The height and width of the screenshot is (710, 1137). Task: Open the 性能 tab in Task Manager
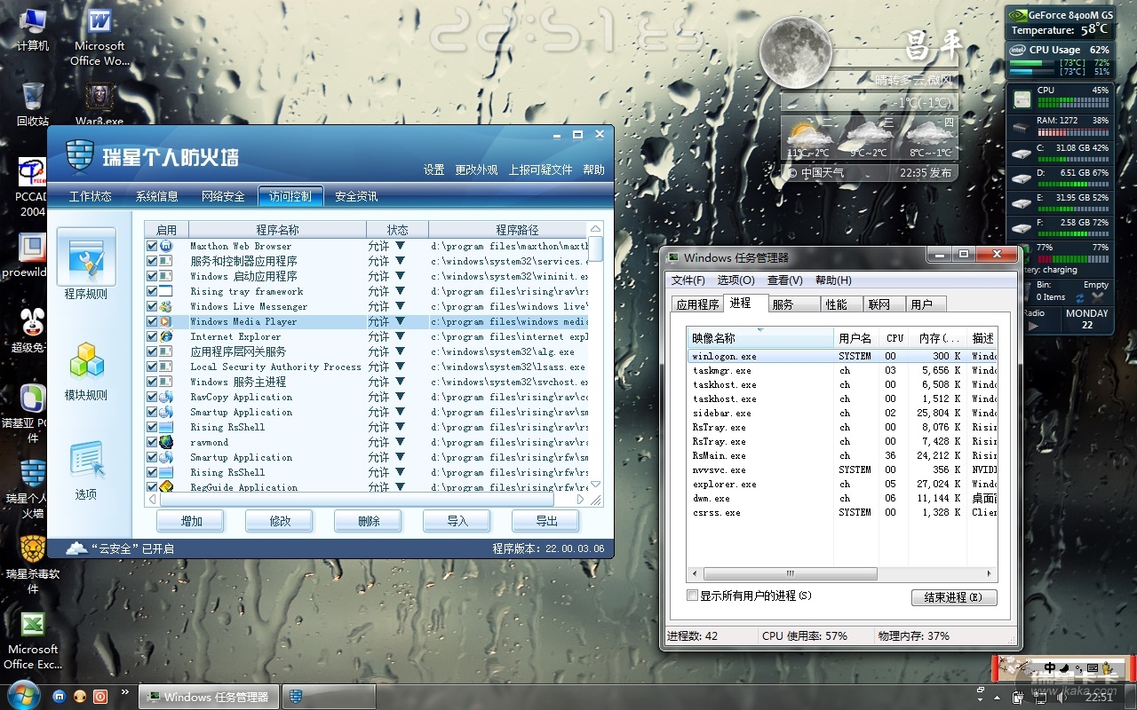coord(836,304)
